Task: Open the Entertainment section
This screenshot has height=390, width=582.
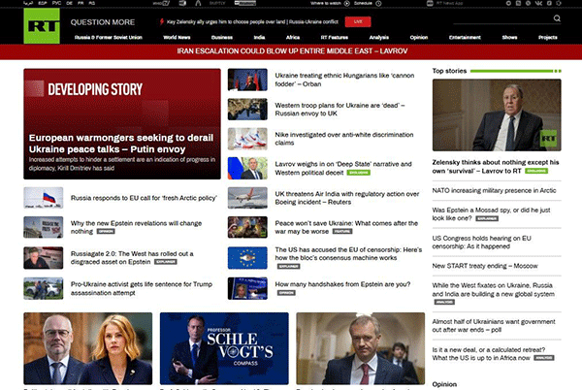Action: (464, 36)
